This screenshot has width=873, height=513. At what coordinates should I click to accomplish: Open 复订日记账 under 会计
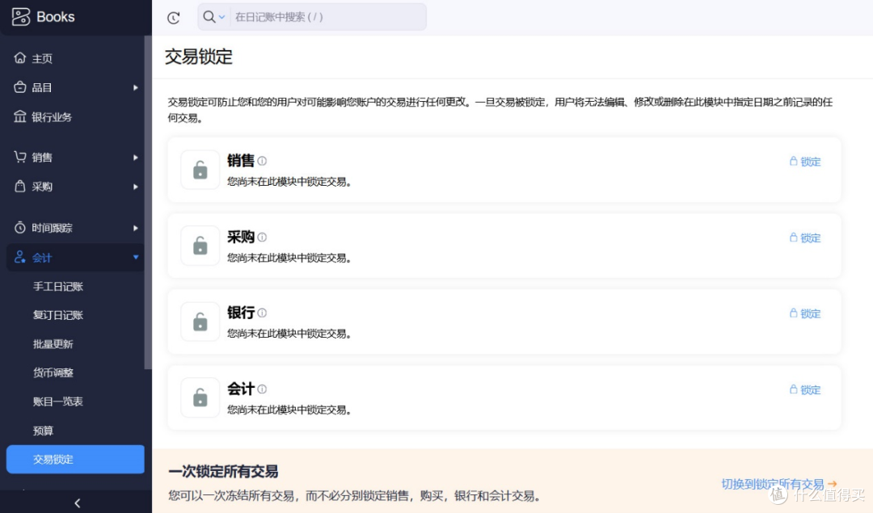coord(58,315)
